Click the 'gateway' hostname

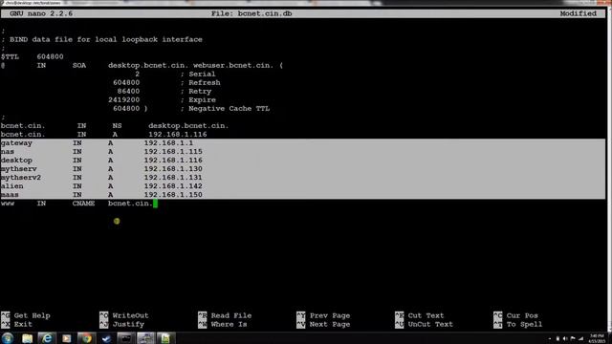tap(16, 143)
